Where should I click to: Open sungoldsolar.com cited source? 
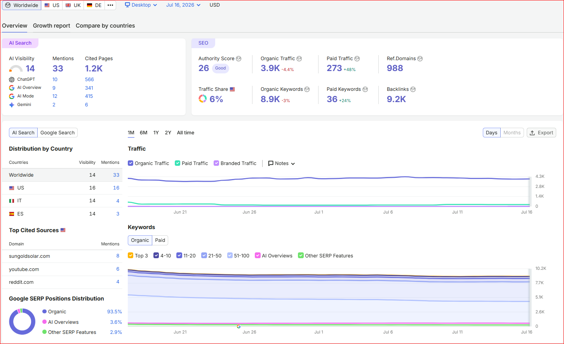click(x=30, y=256)
